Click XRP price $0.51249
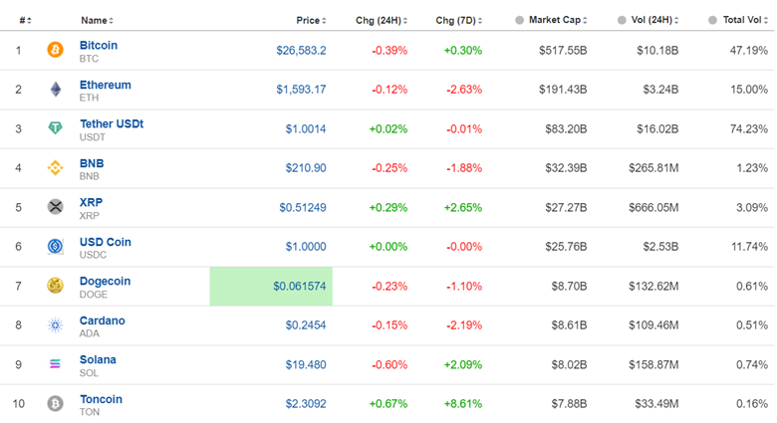Image resolution: width=777 pixels, height=423 pixels. (303, 208)
